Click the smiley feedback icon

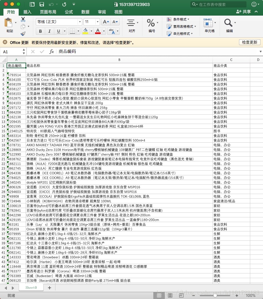pyautogui.click(x=254, y=4)
